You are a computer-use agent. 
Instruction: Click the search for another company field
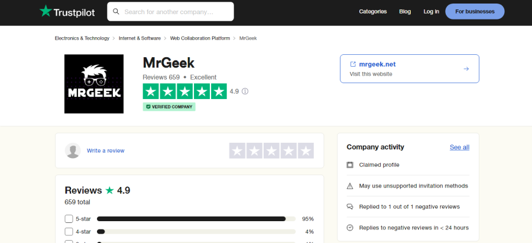(170, 12)
